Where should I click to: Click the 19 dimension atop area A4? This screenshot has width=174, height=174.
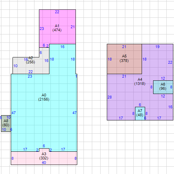pos(157,47)
